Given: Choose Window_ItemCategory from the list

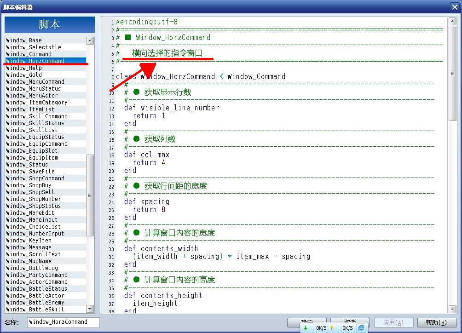Looking at the screenshot, I should [x=46, y=103].
